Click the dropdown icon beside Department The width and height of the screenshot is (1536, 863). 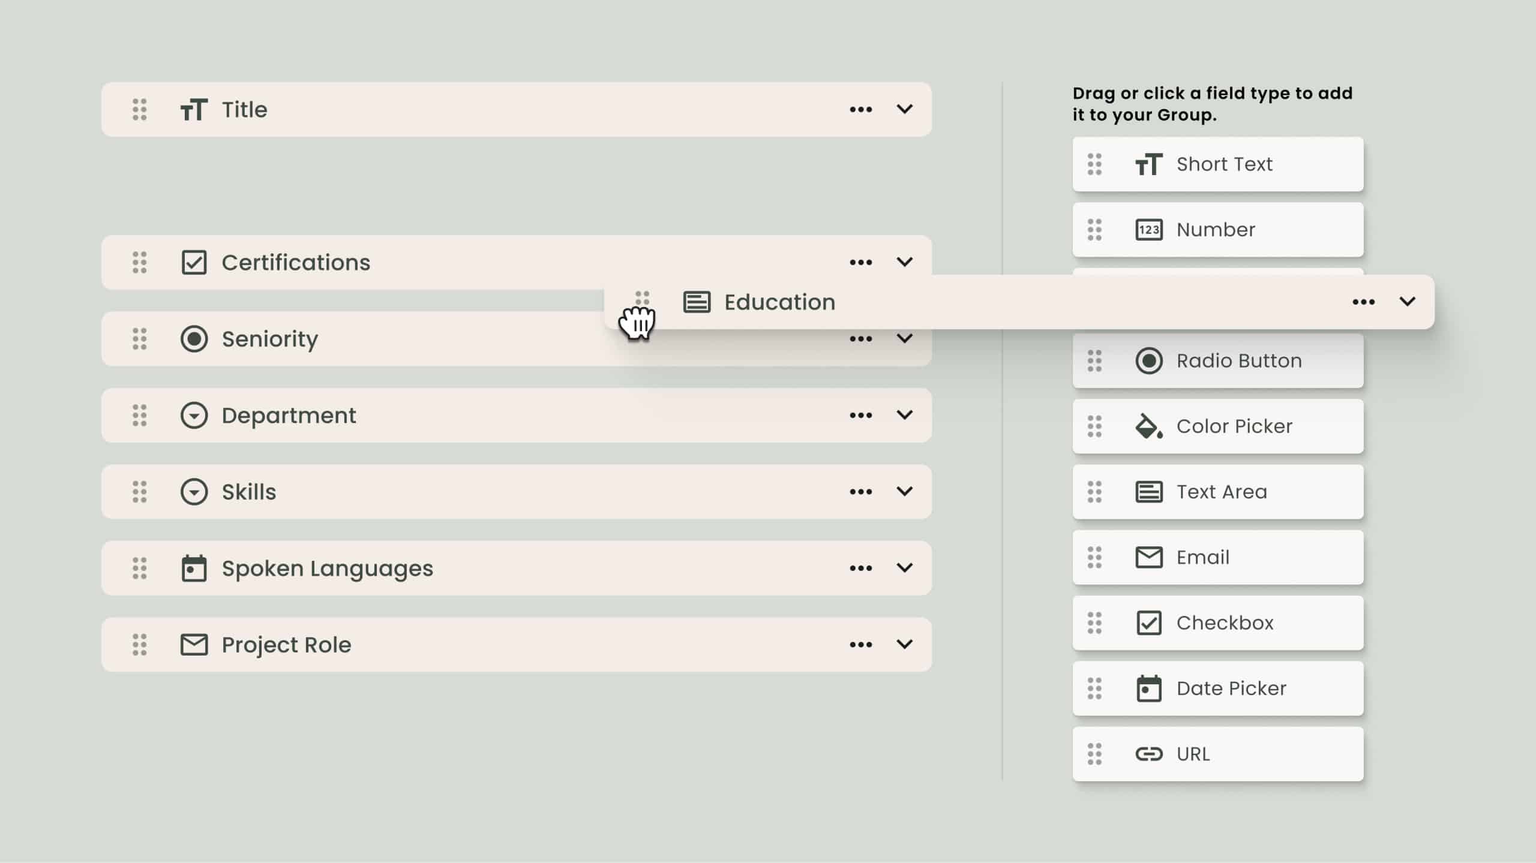pyautogui.click(x=194, y=415)
